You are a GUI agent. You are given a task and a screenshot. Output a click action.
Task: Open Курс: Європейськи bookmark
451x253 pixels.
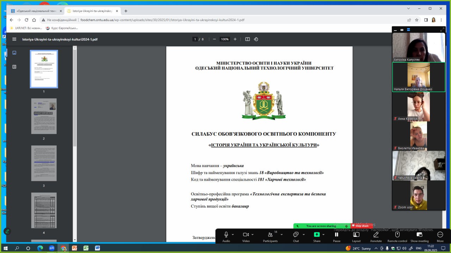pos(62,28)
